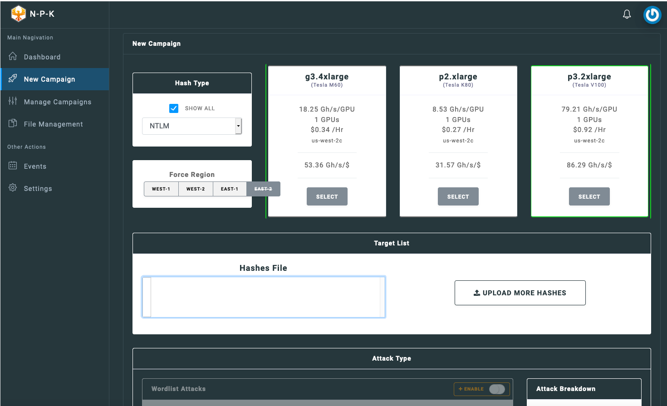Click the blue power profile icon
667x406 pixels.
652,15
